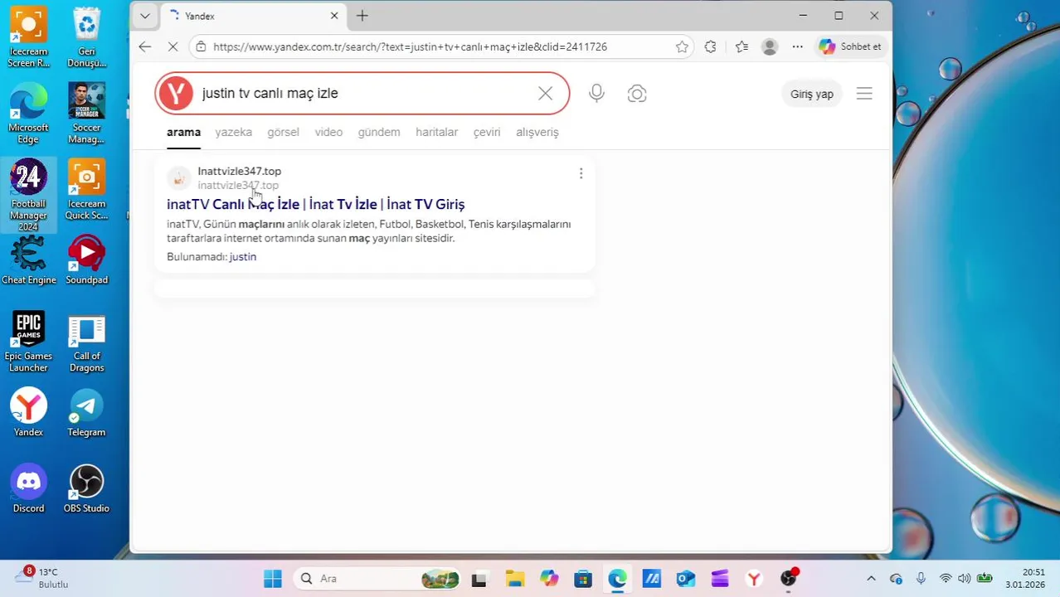The image size is (1060, 597).
Task: Open Yandex browser from taskbar
Action: pos(754,579)
